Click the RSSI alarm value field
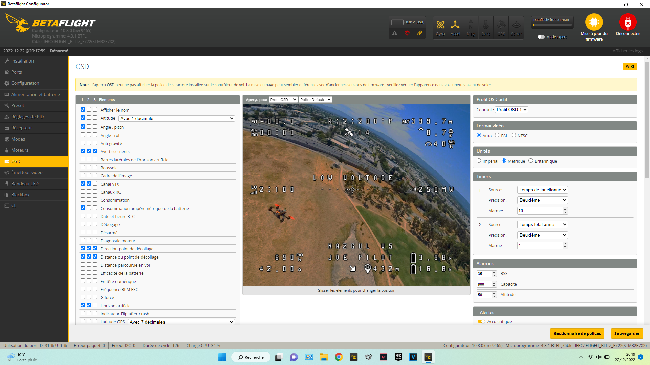 click(484, 274)
